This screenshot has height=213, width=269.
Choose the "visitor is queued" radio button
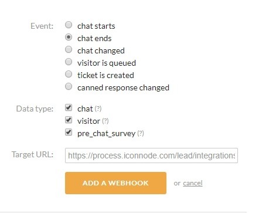pyautogui.click(x=69, y=62)
